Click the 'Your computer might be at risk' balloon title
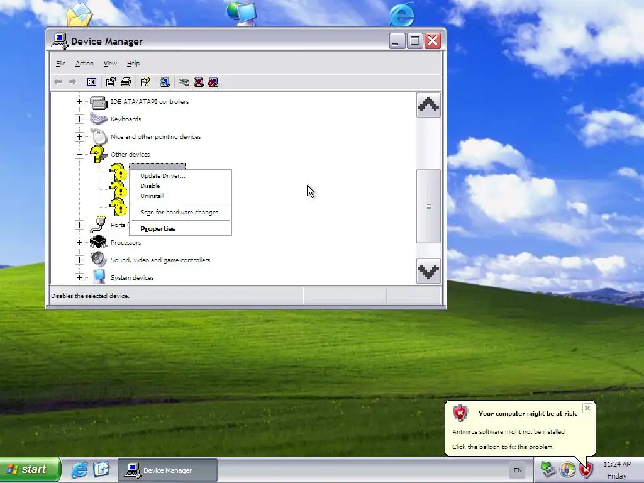The height and width of the screenshot is (483, 644). click(x=528, y=414)
